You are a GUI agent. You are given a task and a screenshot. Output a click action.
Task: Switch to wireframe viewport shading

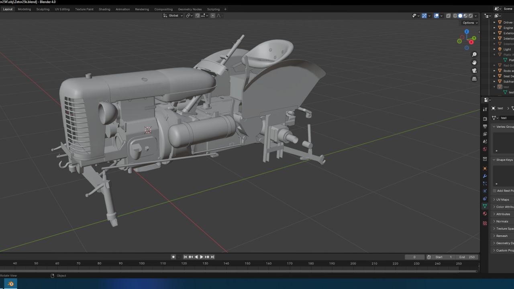tap(455, 16)
